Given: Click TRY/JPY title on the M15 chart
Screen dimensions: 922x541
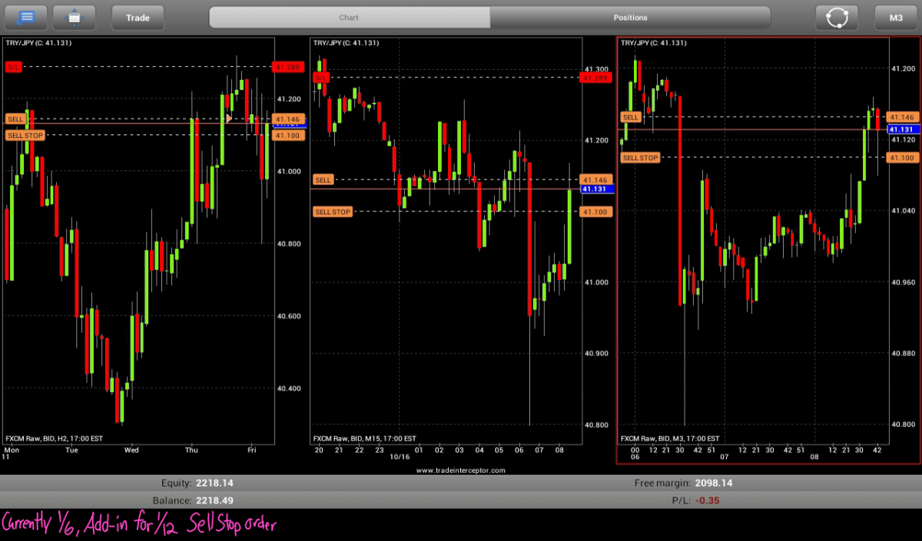Looking at the screenshot, I should (346, 43).
